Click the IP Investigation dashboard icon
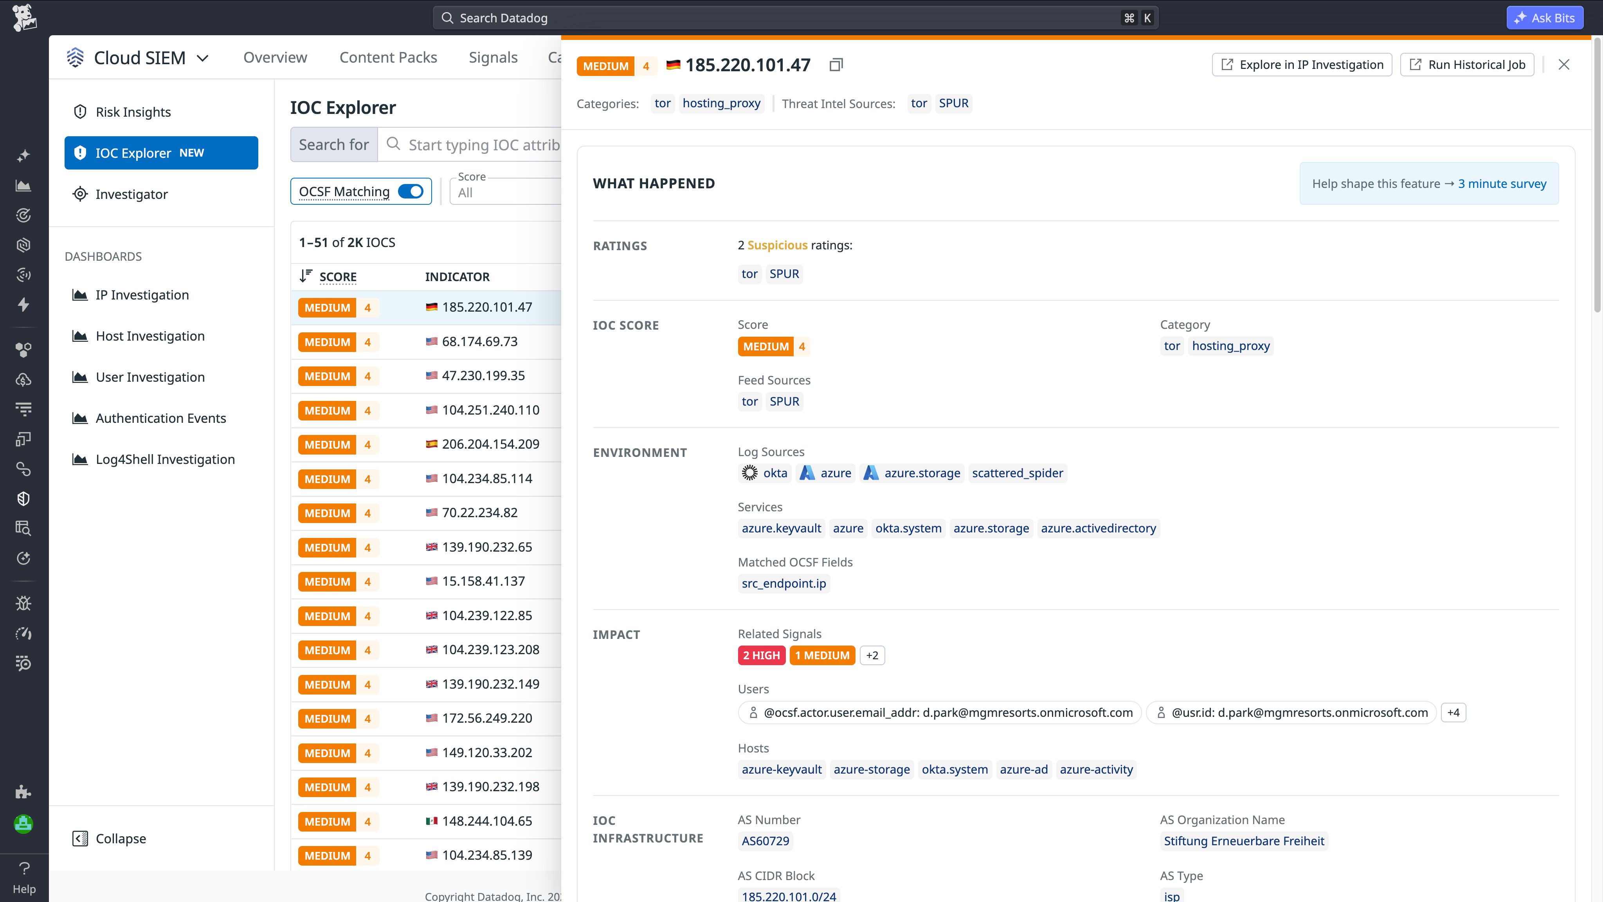Screen dimensions: 1603x902 click(x=80, y=295)
